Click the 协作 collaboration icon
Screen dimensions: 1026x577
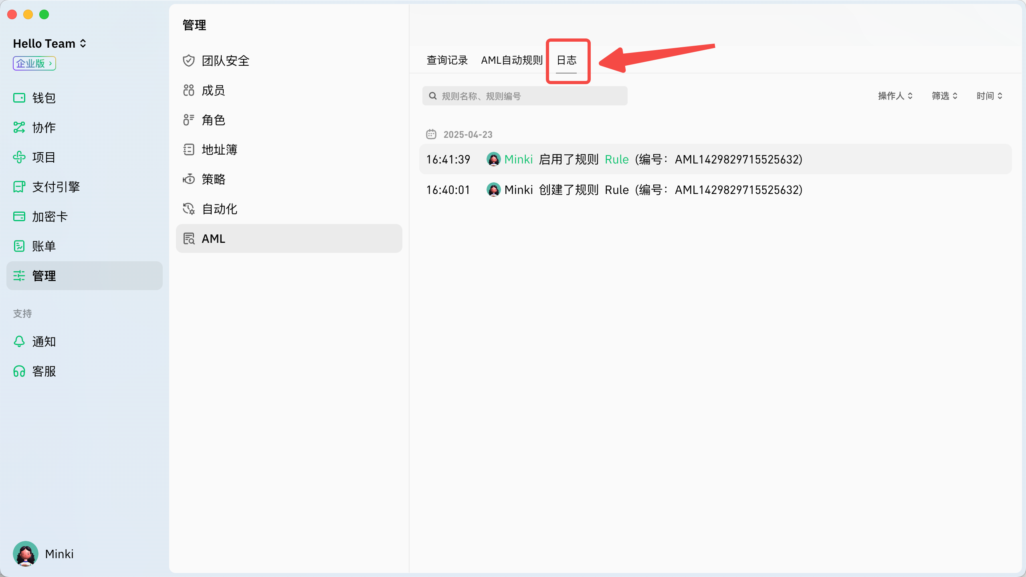pyautogui.click(x=19, y=127)
